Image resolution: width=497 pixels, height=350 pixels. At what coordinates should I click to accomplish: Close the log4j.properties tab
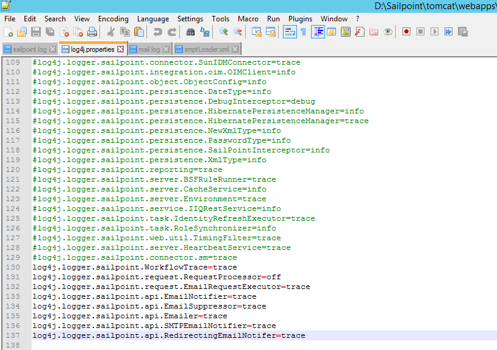point(120,49)
